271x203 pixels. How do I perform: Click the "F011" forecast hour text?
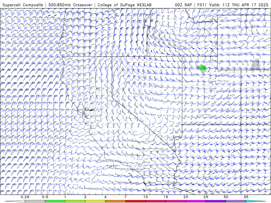click(202, 5)
